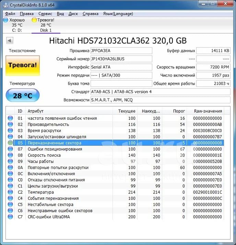Image resolution: width=236 pixels, height=245 pixels.
Task: Click status icon for C2 Температура row
Action: pyautogui.click(x=10, y=192)
